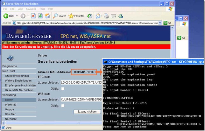Click the Lizenz sichern button
The image size is (205, 131).
click(x=87, y=112)
